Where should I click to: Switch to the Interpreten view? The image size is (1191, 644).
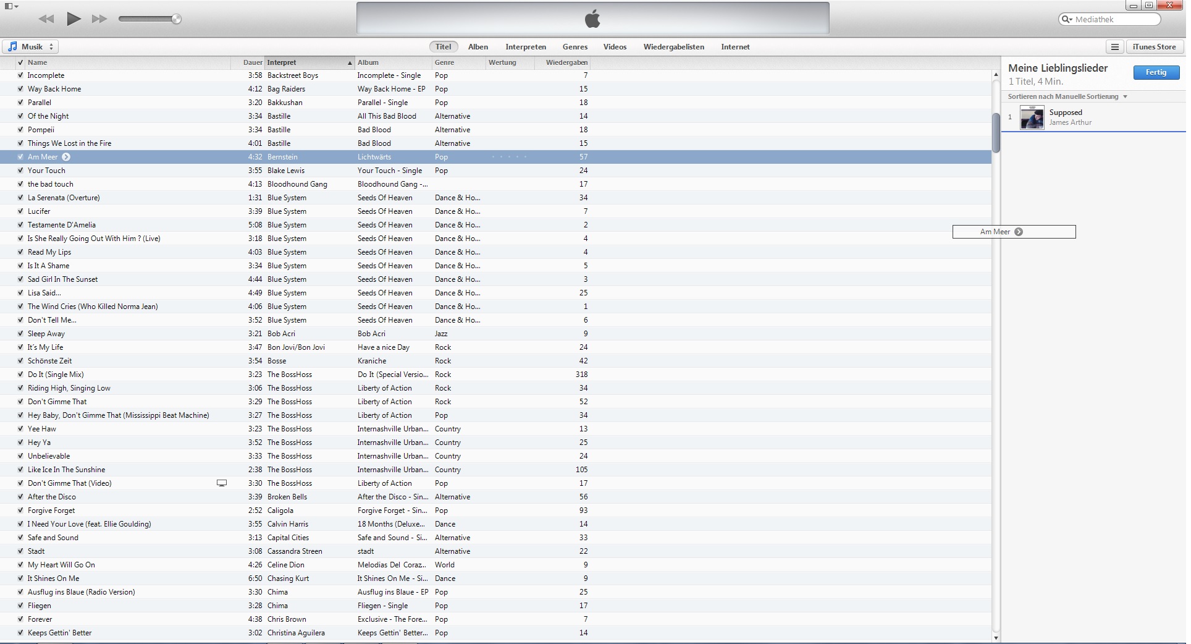click(x=526, y=47)
